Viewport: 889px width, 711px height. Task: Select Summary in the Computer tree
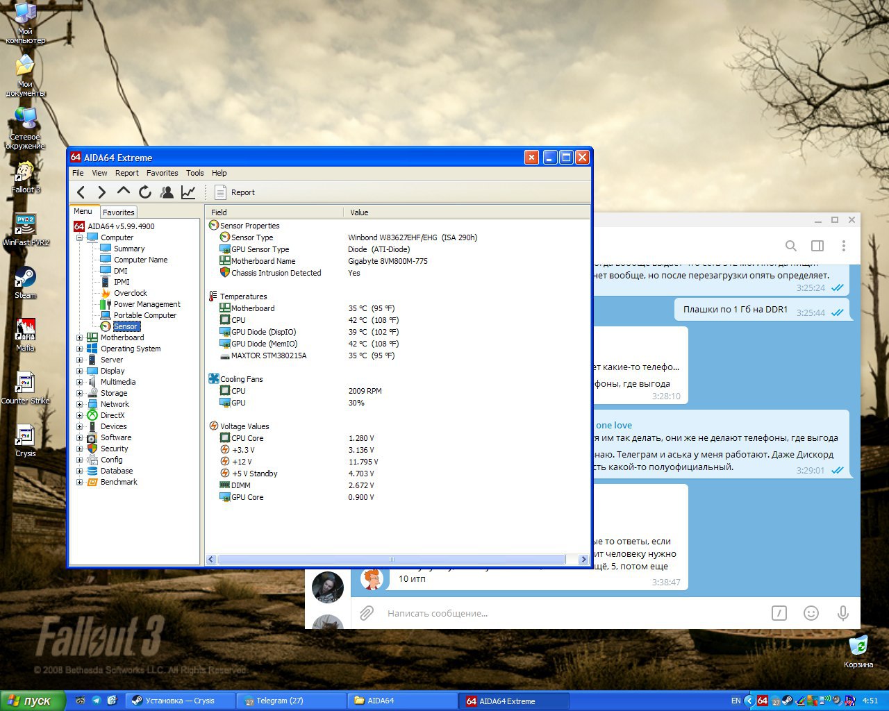[129, 249]
